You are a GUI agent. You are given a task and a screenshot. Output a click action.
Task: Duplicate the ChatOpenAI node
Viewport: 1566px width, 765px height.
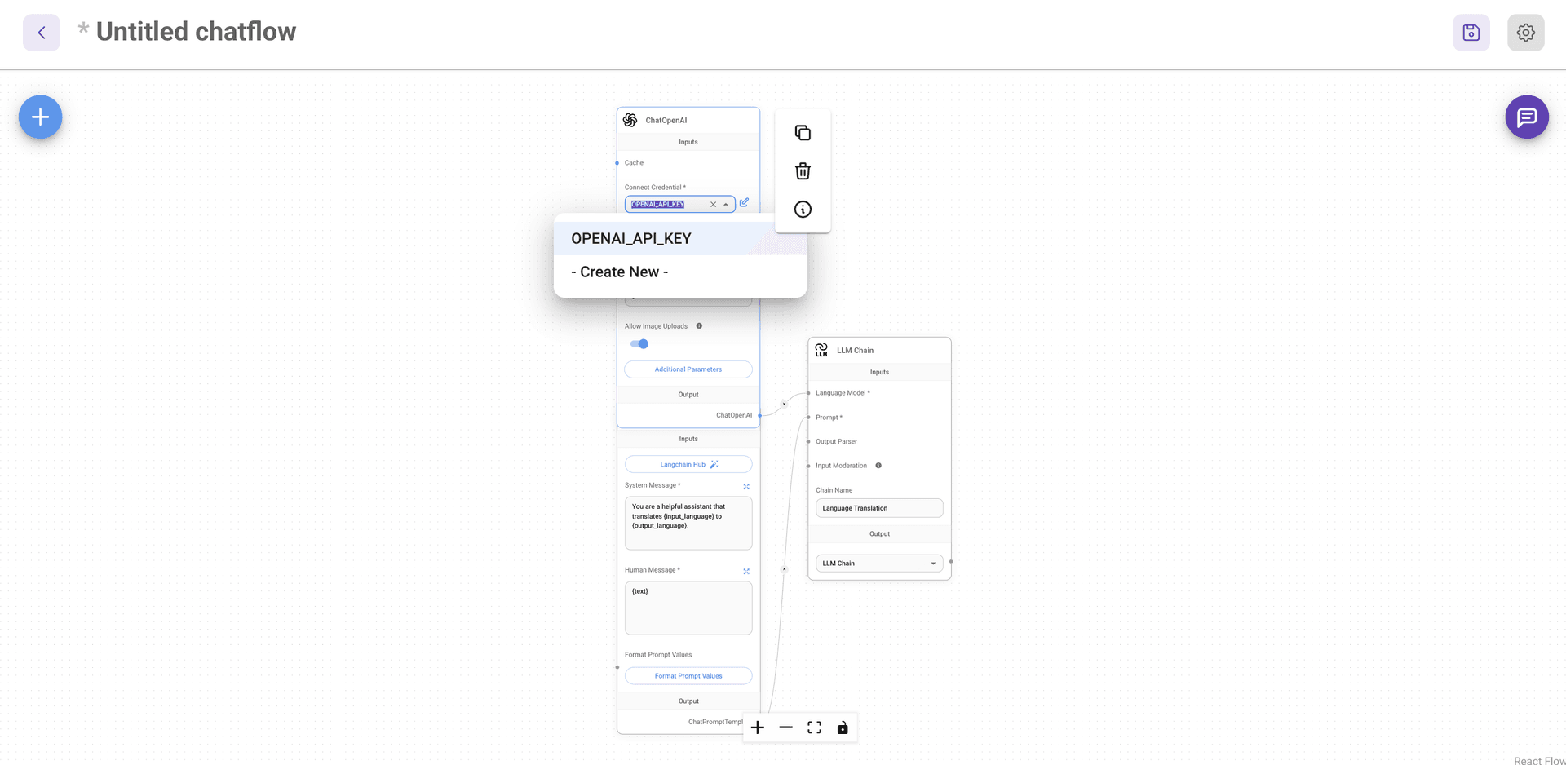(x=803, y=132)
